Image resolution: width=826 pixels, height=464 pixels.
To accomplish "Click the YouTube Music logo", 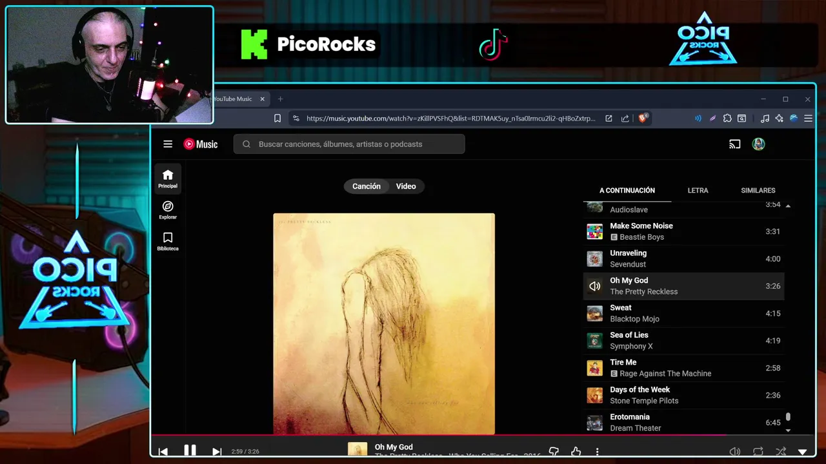I will pyautogui.click(x=201, y=144).
